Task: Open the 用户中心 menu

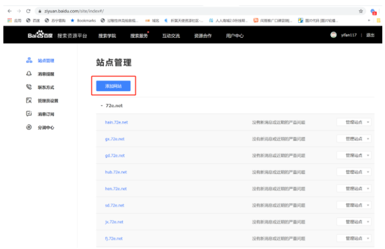Action: tap(235, 36)
